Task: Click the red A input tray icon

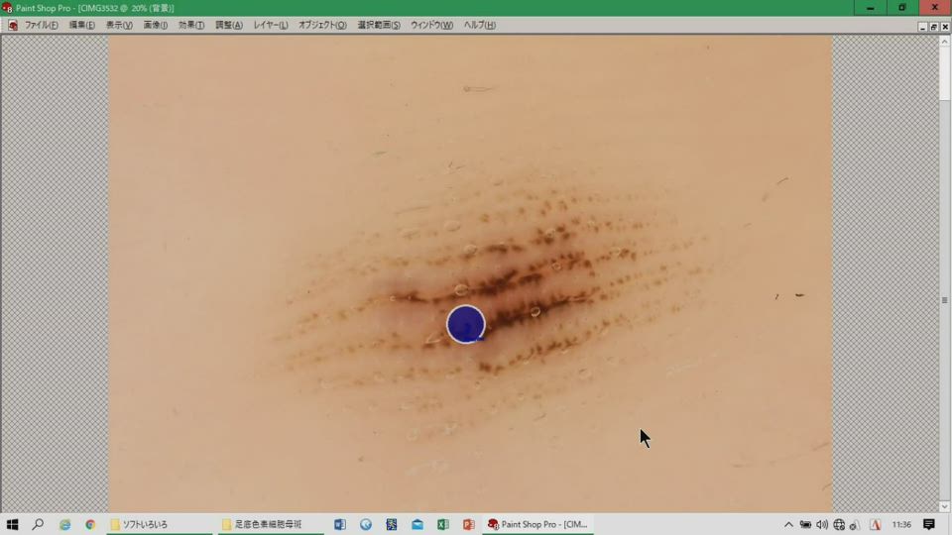Action: (875, 525)
